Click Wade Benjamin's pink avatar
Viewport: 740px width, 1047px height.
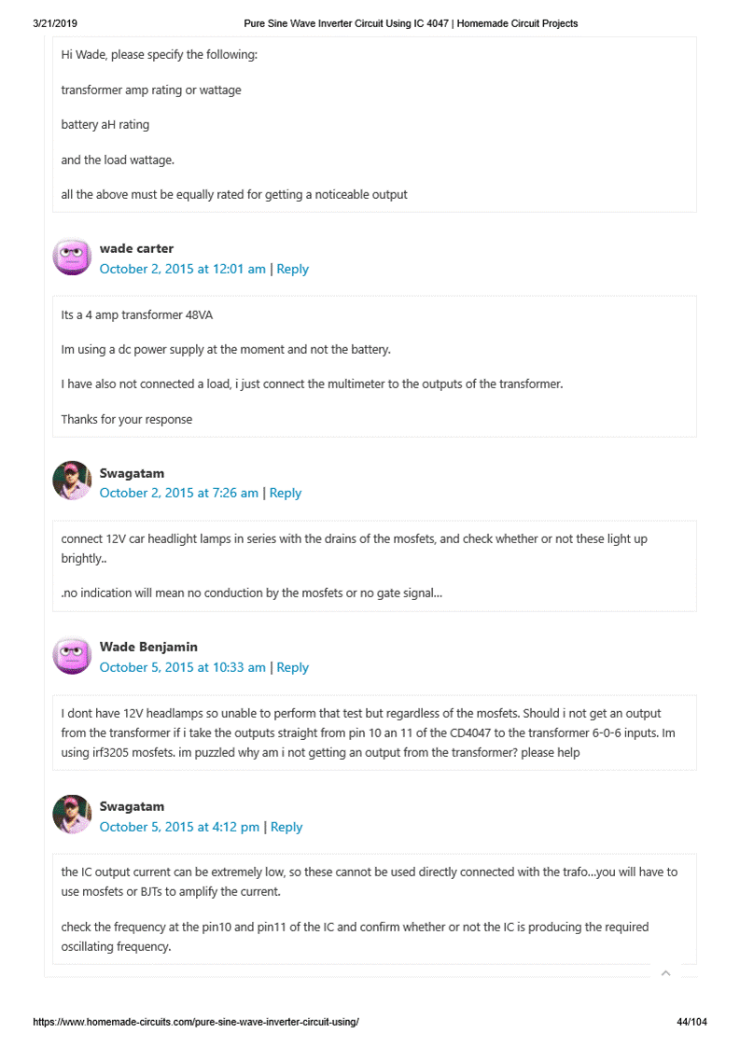[x=71, y=655]
